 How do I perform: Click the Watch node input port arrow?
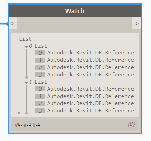(x=13, y=23)
